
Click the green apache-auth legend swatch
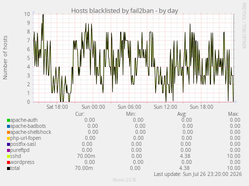(x=9, y=120)
